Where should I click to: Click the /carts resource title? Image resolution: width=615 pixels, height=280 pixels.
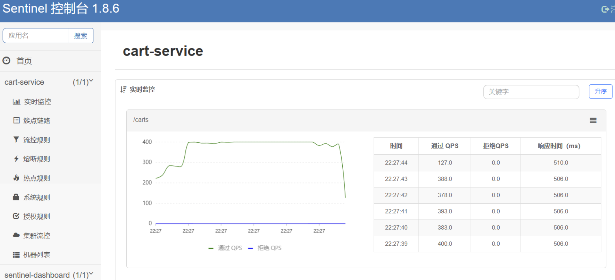point(141,120)
